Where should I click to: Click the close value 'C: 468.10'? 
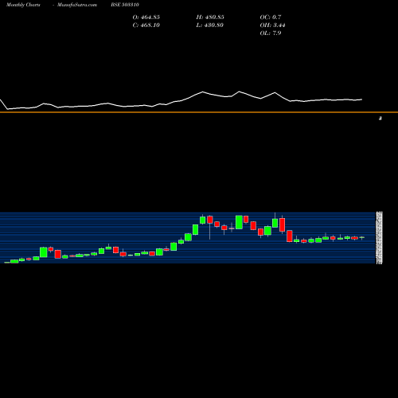click(146, 25)
